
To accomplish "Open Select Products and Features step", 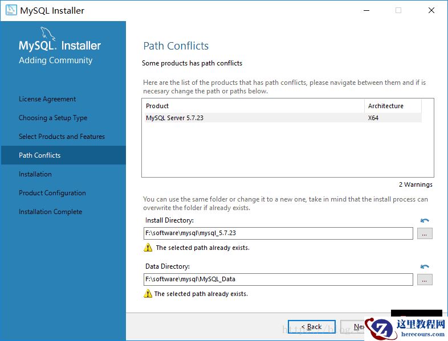I will [62, 137].
